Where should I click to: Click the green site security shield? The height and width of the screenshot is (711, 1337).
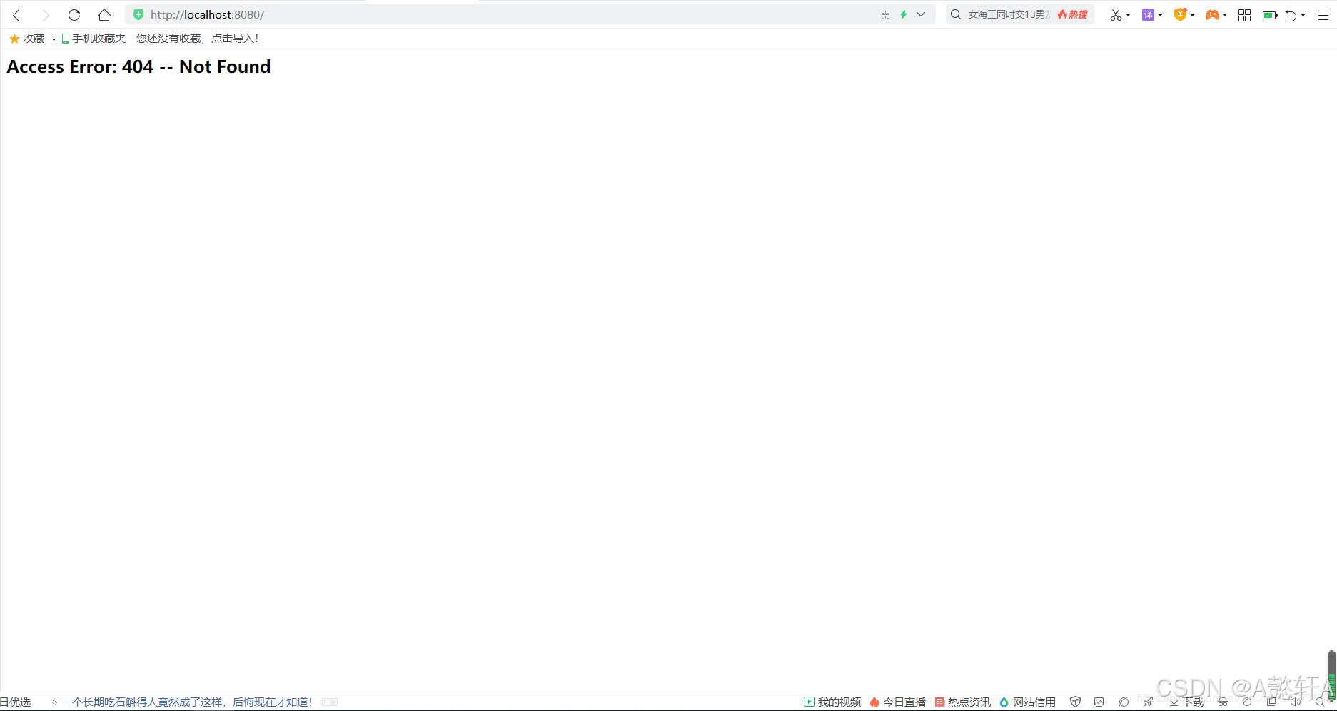[x=138, y=14]
